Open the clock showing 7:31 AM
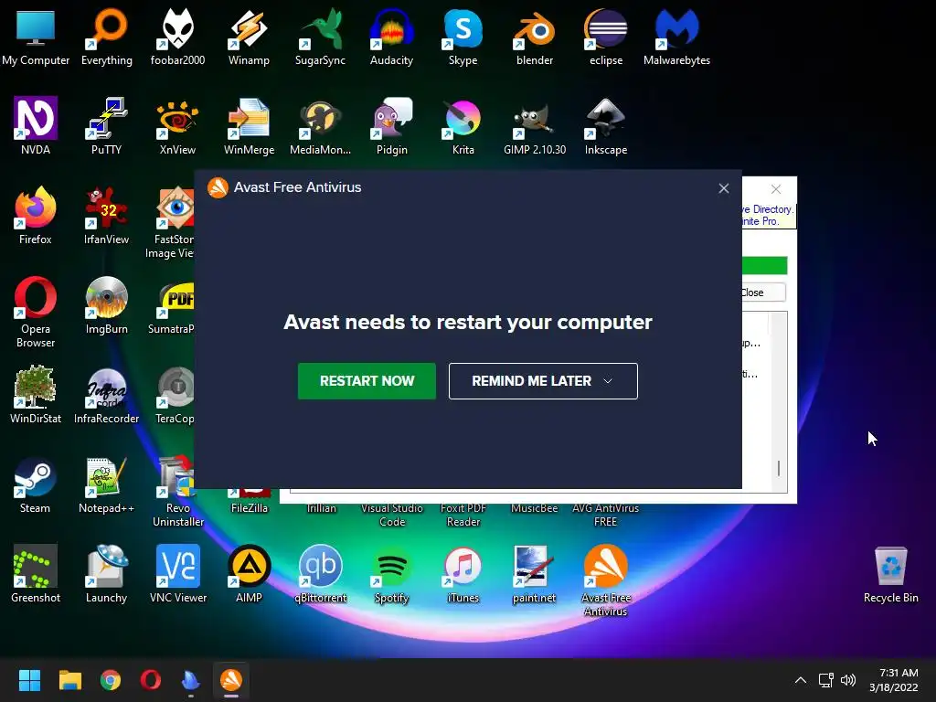936x702 pixels. [894, 680]
